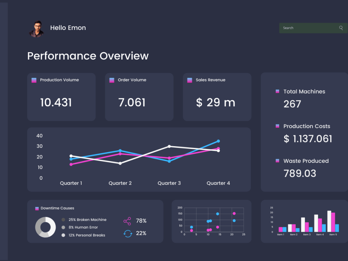Click the white dot for Personal Breaks
The image size is (348, 261).
pos(63,235)
